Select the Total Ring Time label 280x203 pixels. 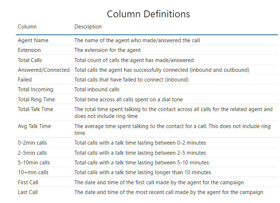[x=36, y=100]
